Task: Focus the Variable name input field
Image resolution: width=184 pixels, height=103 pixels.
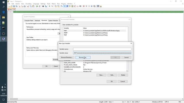Action: click(x=102, y=49)
